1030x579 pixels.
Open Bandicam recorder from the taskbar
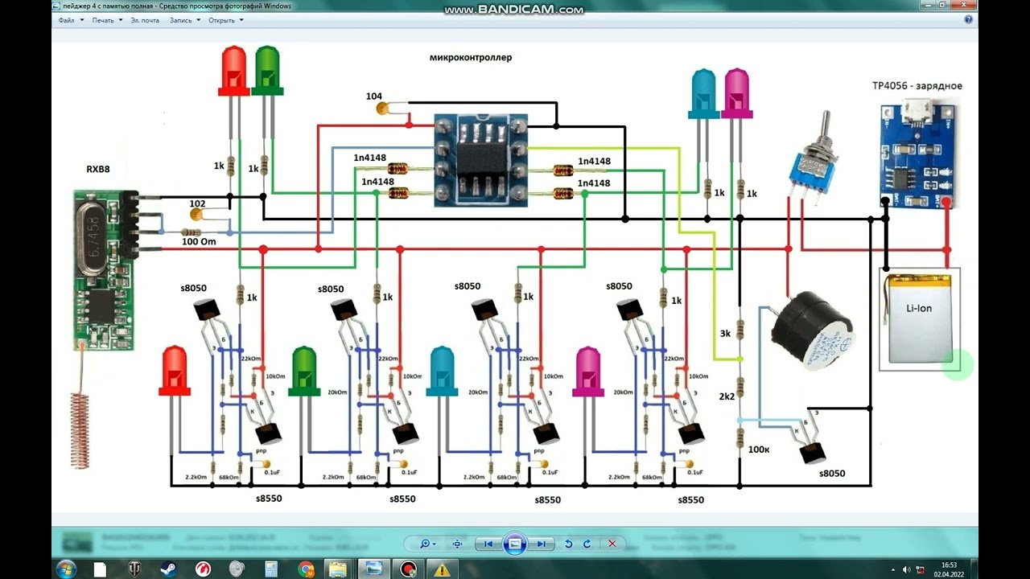tap(409, 569)
